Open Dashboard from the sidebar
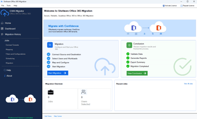 (x=10, y=29)
